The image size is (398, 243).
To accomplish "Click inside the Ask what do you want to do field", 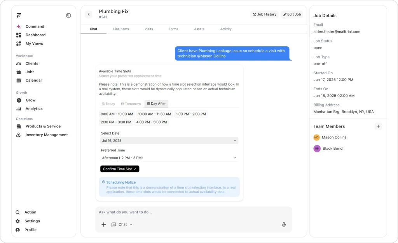I will [x=175, y=213].
